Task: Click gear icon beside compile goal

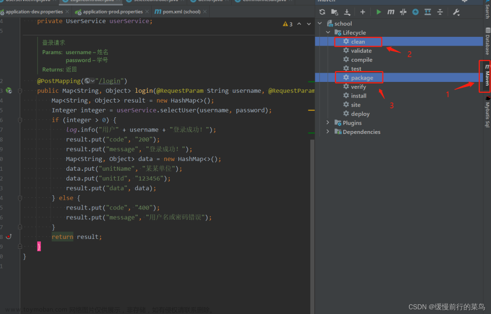Action: point(346,59)
